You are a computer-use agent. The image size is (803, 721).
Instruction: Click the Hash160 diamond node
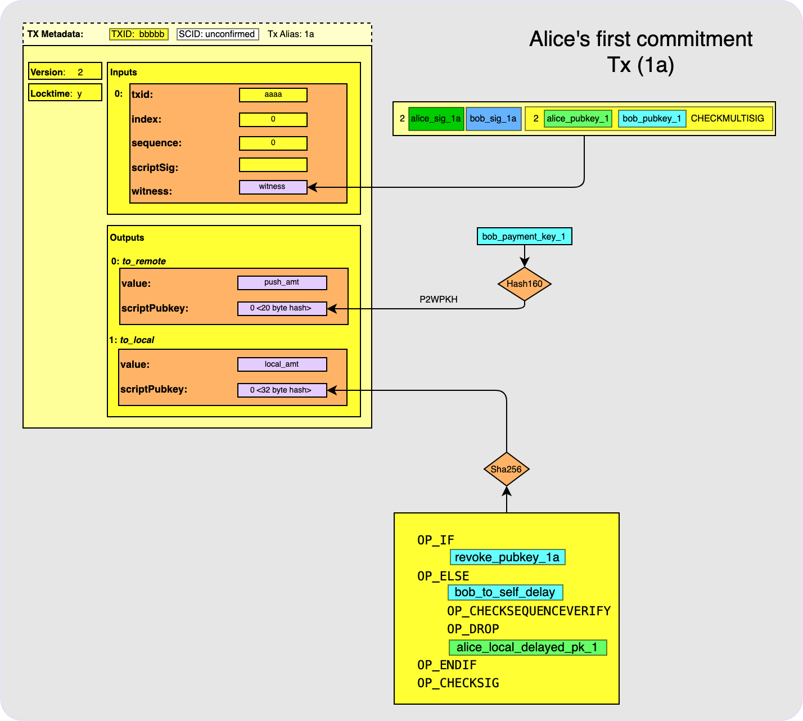click(x=524, y=284)
